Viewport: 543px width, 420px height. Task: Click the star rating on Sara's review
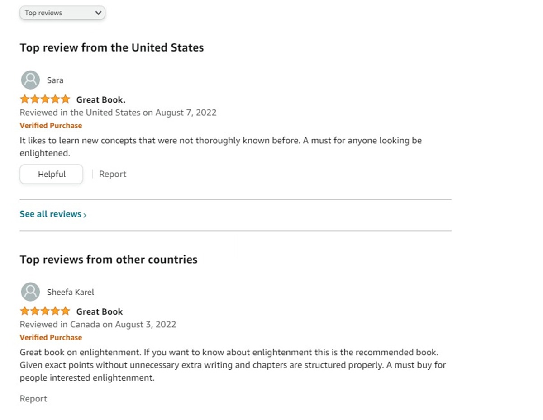45,99
